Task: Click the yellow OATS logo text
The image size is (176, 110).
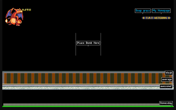Action: (26, 10)
